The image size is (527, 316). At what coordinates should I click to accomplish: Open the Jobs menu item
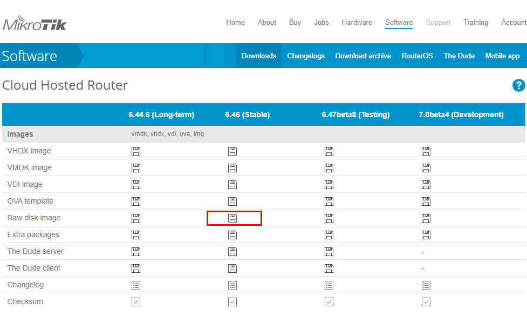pos(321,22)
